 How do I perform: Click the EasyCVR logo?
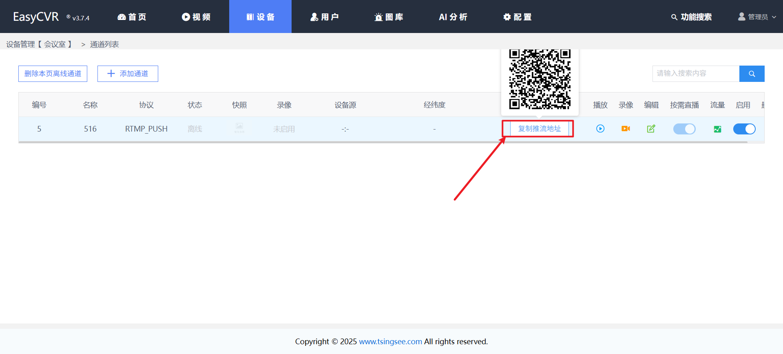click(36, 17)
